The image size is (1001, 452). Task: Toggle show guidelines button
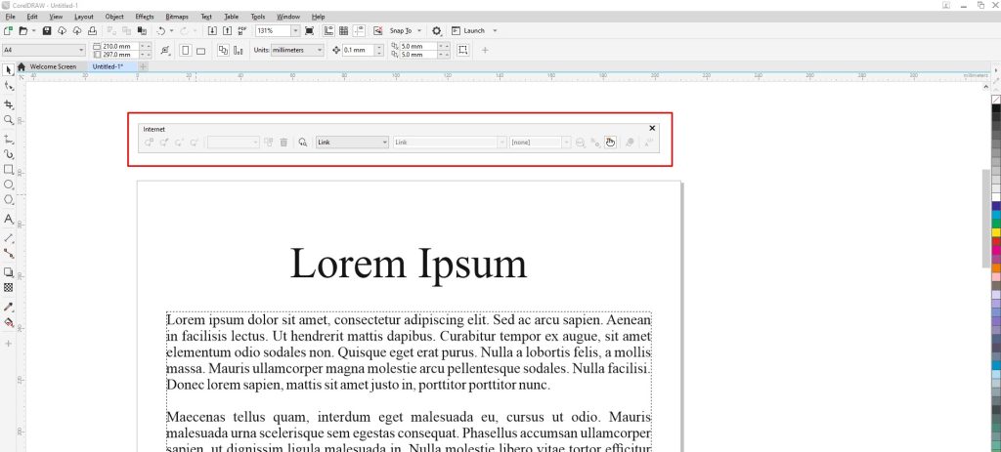click(359, 30)
